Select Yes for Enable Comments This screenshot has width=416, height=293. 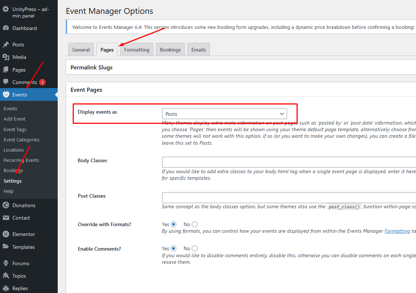tap(173, 249)
